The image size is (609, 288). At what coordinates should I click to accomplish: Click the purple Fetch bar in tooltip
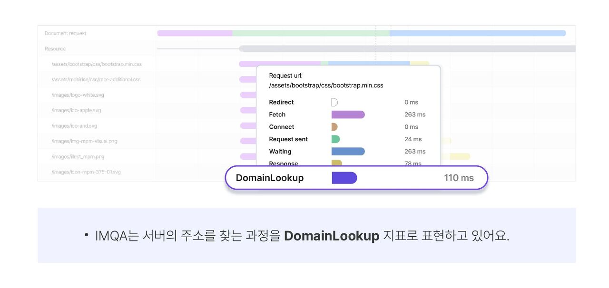[x=348, y=115]
